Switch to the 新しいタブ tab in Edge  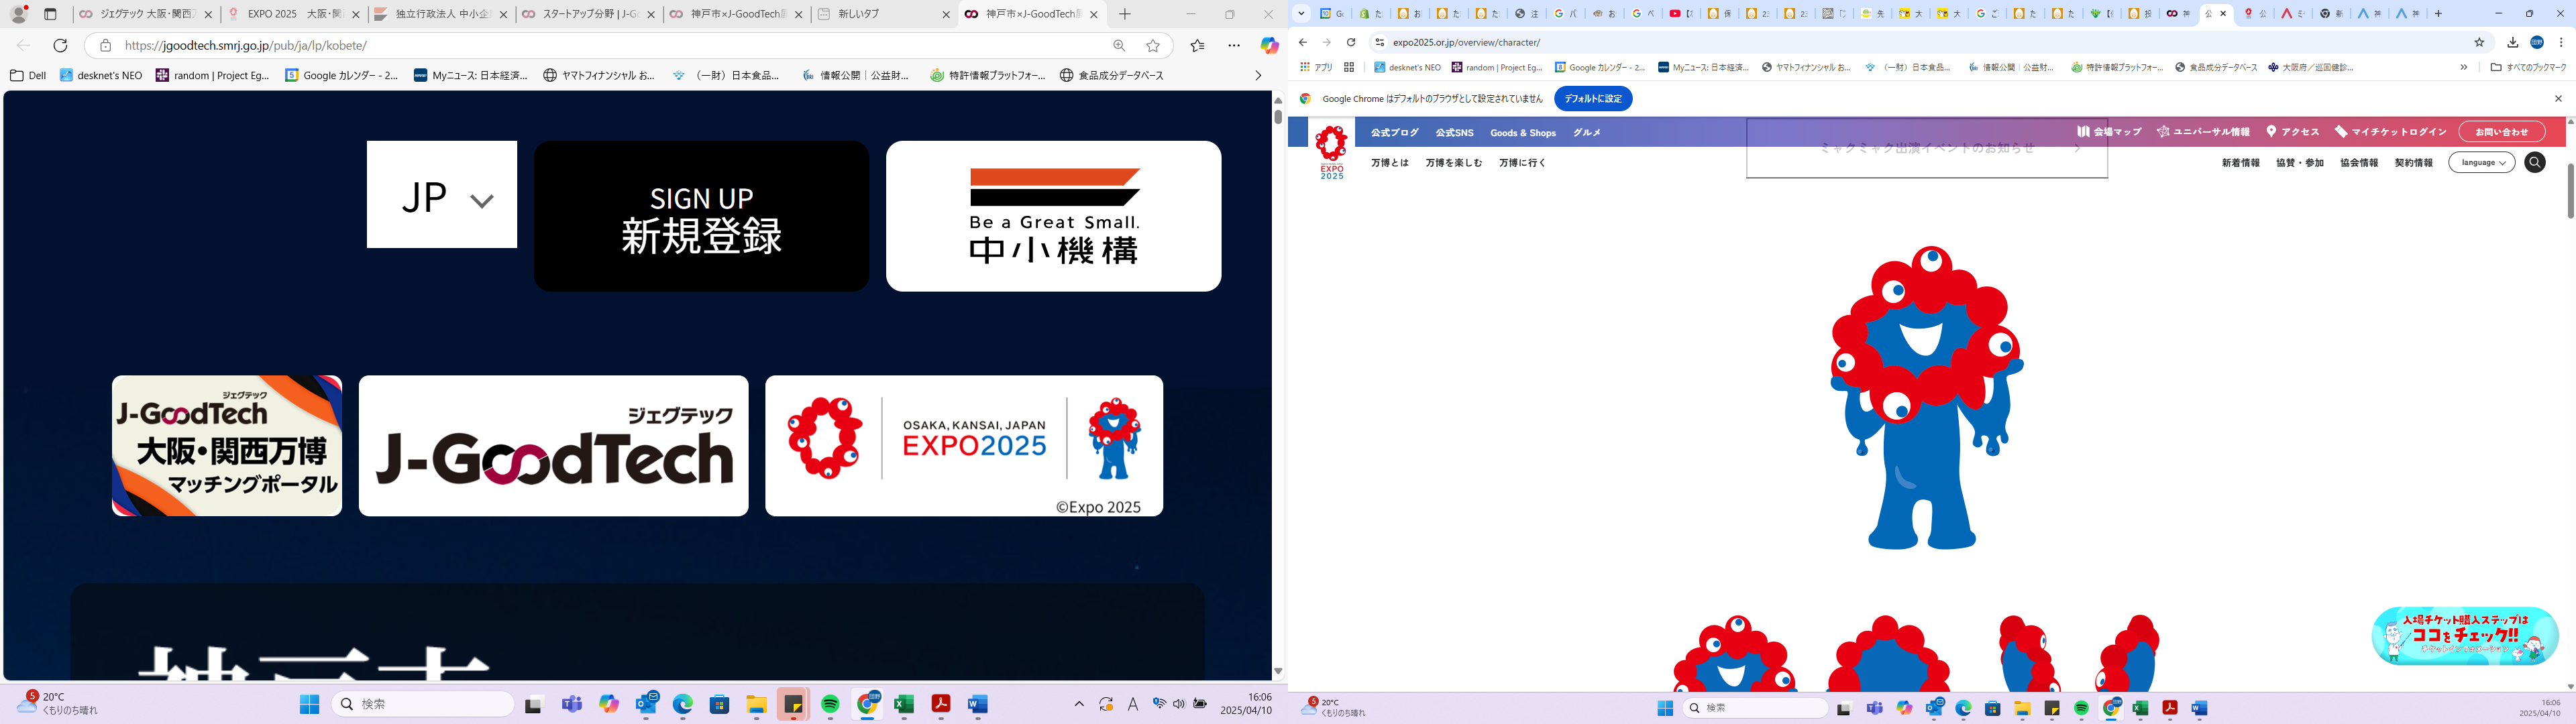[883, 15]
